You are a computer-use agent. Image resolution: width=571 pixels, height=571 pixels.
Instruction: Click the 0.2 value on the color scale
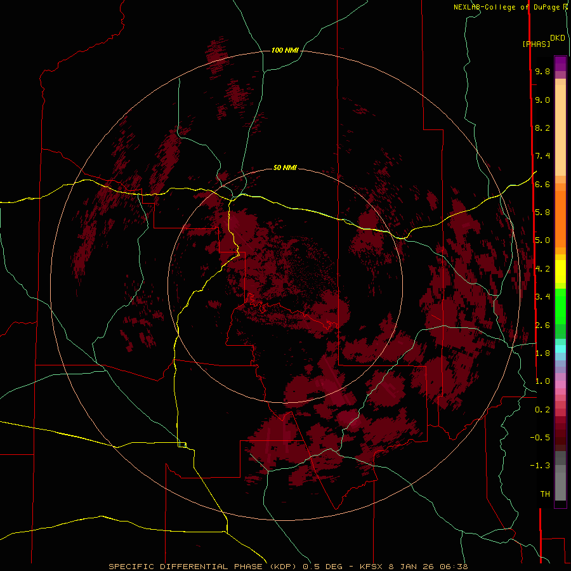point(542,410)
